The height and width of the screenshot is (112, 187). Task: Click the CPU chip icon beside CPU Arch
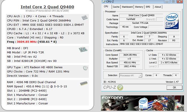pyautogui.click(x=84, y=18)
